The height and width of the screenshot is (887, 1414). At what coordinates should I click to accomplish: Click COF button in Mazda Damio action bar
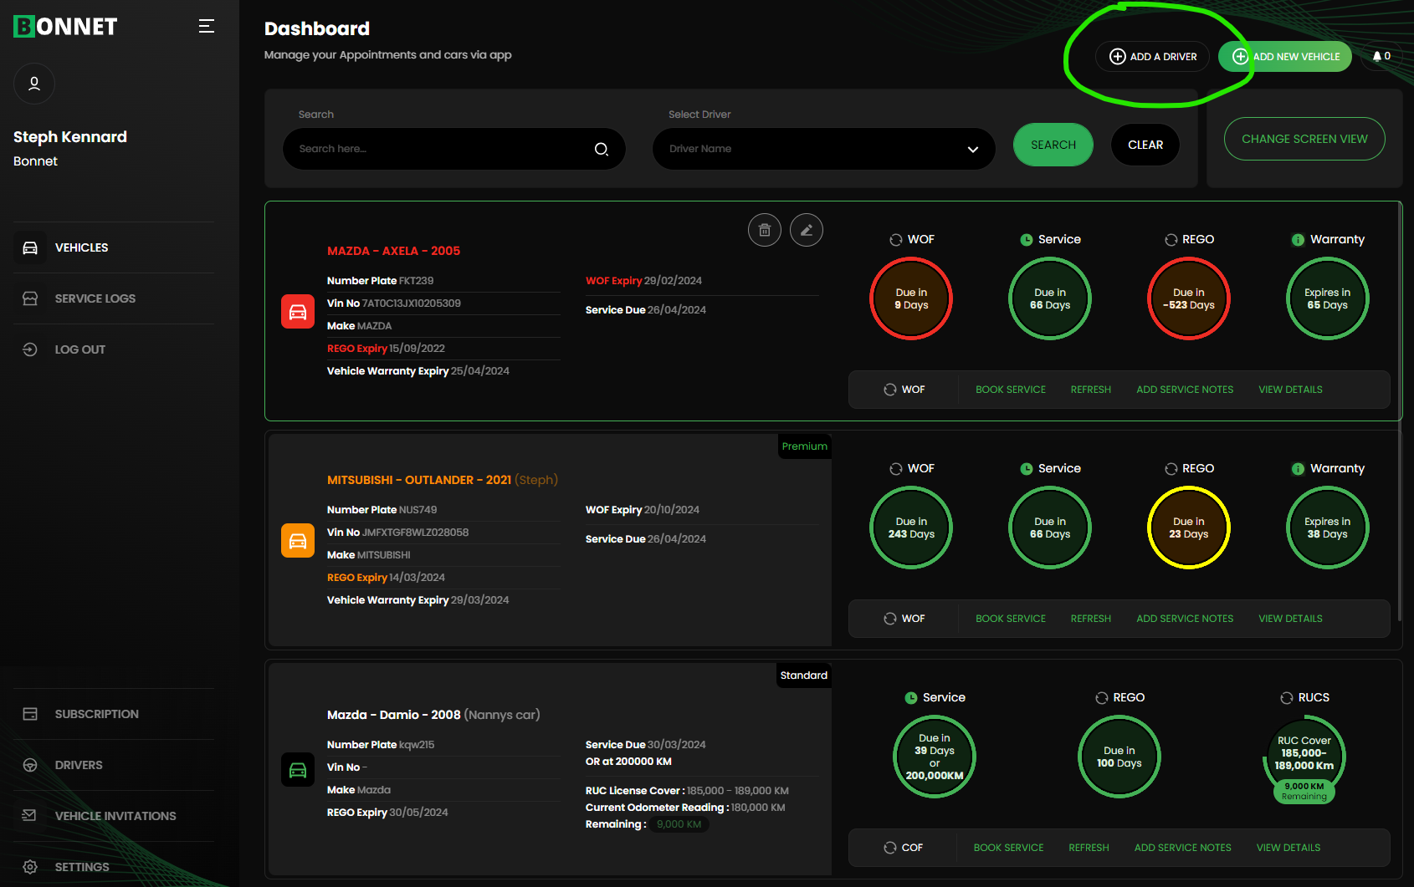(x=904, y=848)
